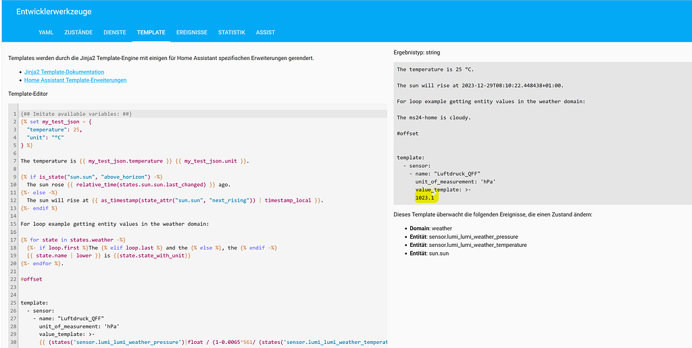
Task: Click the Ergebnistyp: string label
Action: point(418,52)
